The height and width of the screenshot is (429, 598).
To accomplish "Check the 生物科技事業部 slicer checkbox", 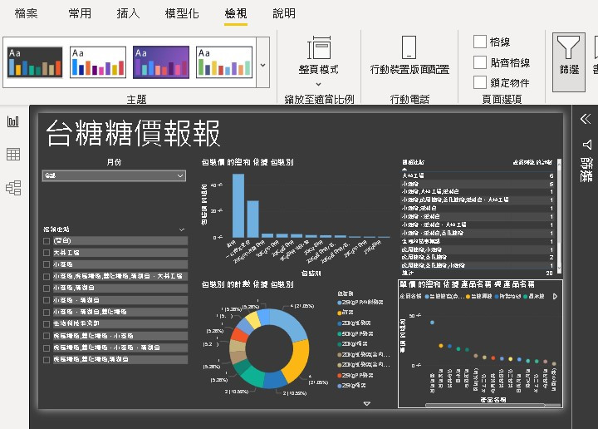I will tap(47, 324).
